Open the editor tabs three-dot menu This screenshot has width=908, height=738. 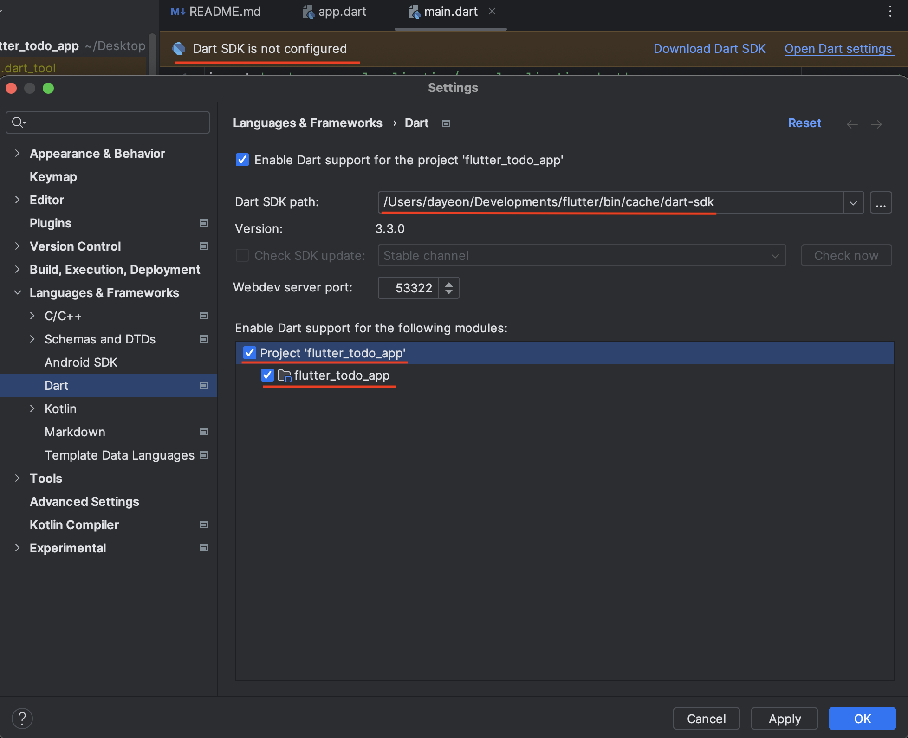click(890, 12)
